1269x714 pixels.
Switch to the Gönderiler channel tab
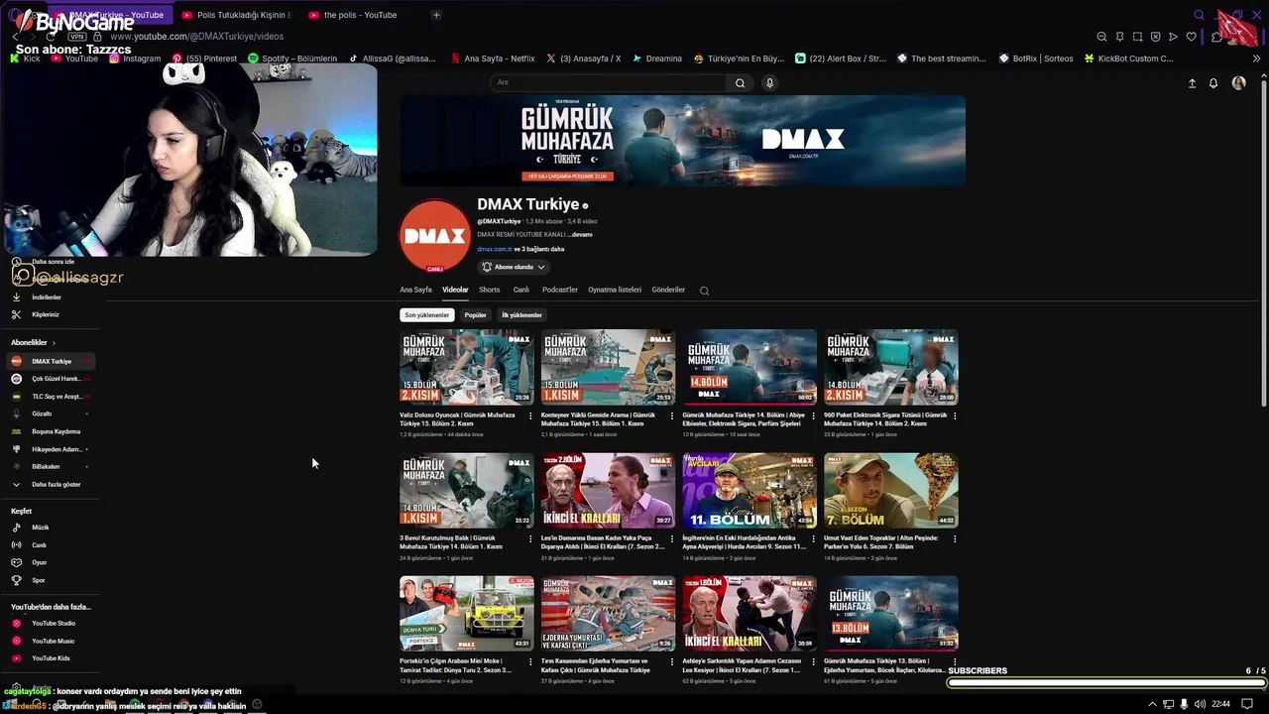(x=668, y=290)
